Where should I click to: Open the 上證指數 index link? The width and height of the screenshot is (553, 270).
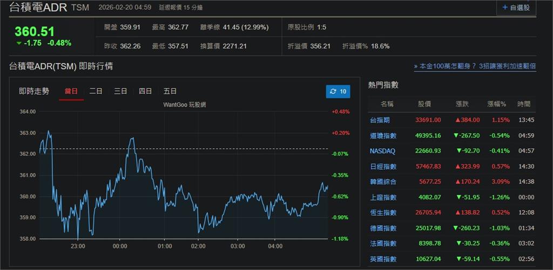[383, 197]
